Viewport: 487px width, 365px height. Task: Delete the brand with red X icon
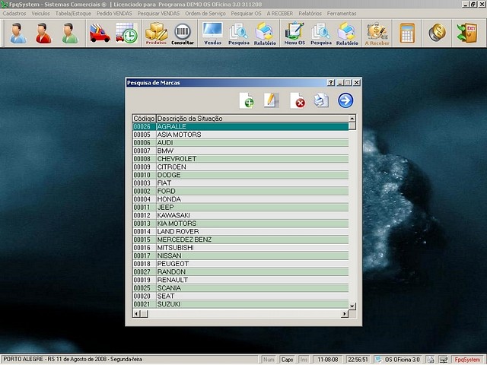pyautogui.click(x=298, y=100)
